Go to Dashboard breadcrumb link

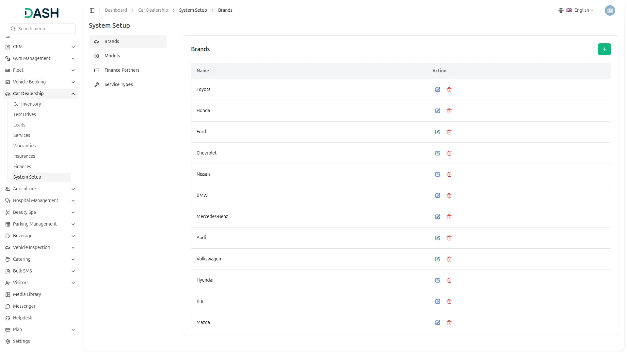116,10
